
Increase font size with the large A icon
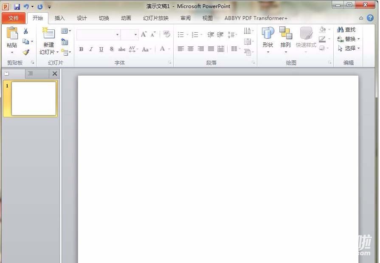click(144, 34)
